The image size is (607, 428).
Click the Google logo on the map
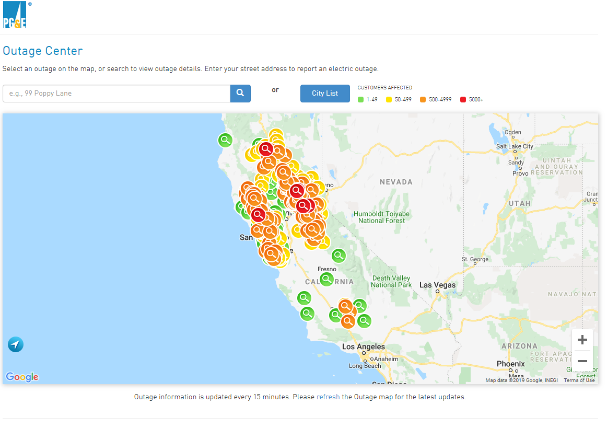point(22,377)
